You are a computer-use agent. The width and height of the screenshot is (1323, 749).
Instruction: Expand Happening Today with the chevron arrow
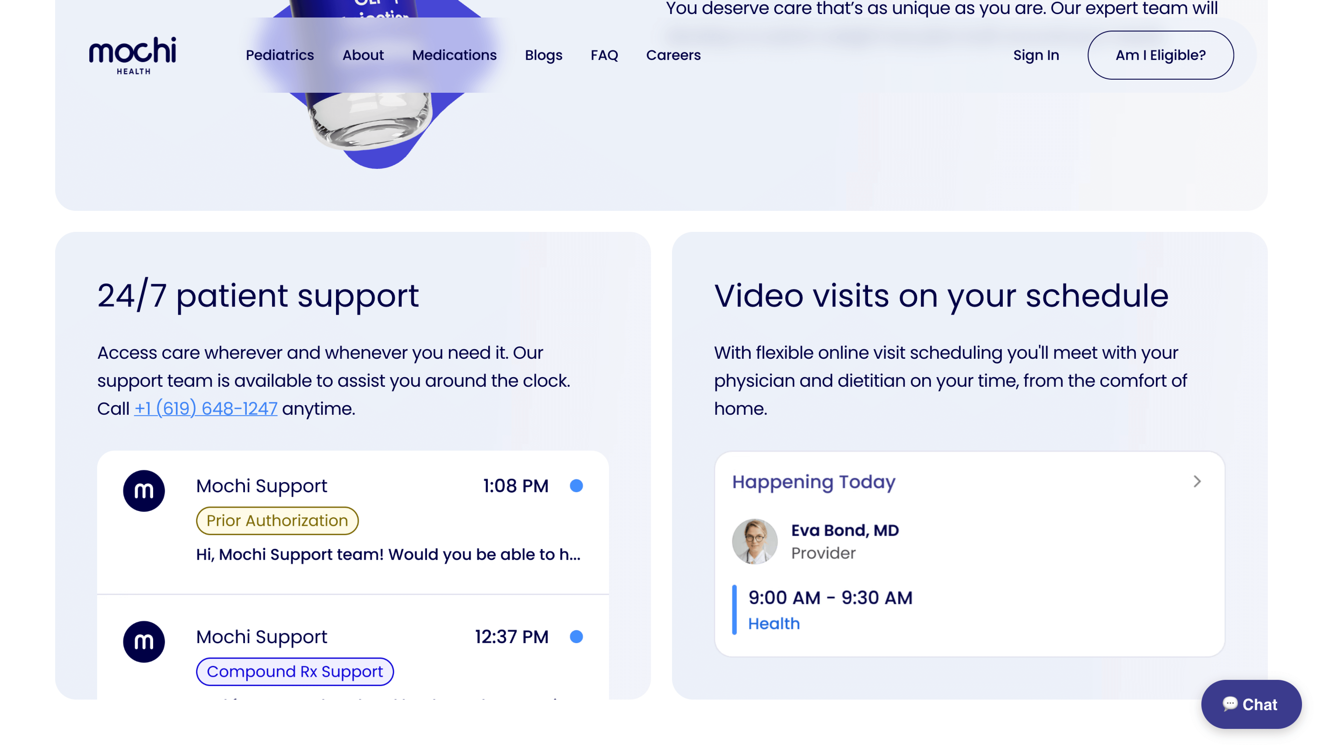1197,482
